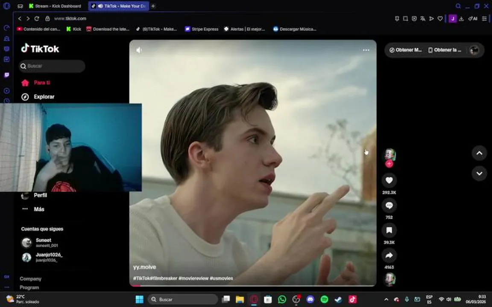Open followed account Juanjo1026_
Image resolution: width=492 pixels, height=307 pixels.
tap(42, 257)
